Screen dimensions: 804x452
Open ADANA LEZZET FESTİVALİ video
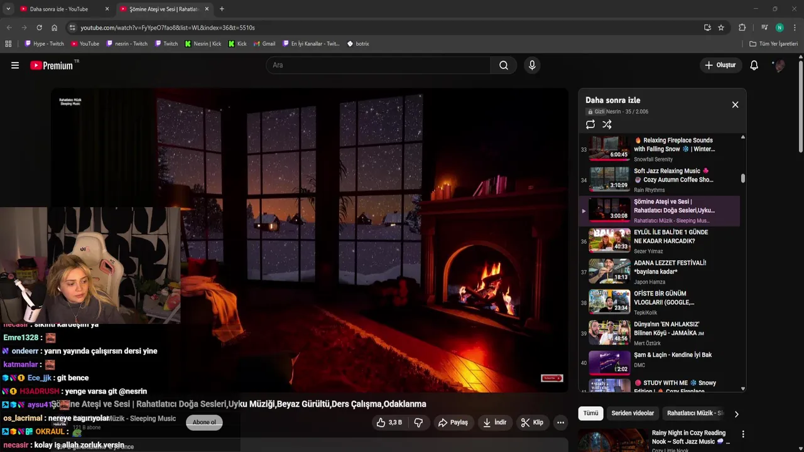[658, 272]
